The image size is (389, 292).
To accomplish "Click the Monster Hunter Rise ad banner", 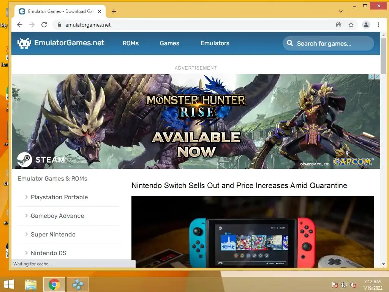I will coord(196,121).
